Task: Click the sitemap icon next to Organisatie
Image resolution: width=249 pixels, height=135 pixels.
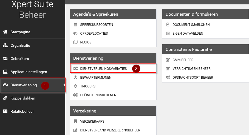Action: click(x=5, y=45)
